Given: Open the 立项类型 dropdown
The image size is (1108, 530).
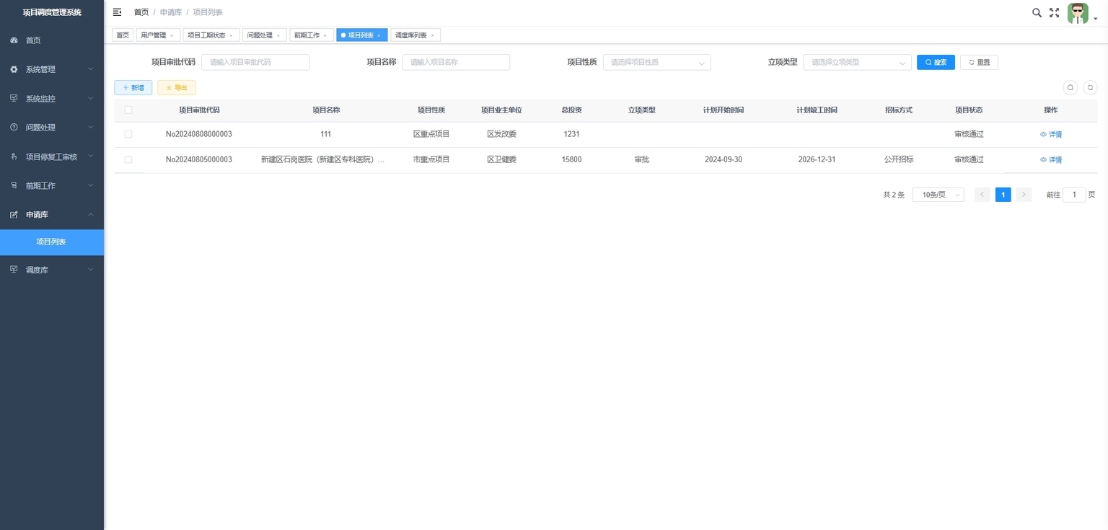Looking at the screenshot, I should [x=857, y=62].
